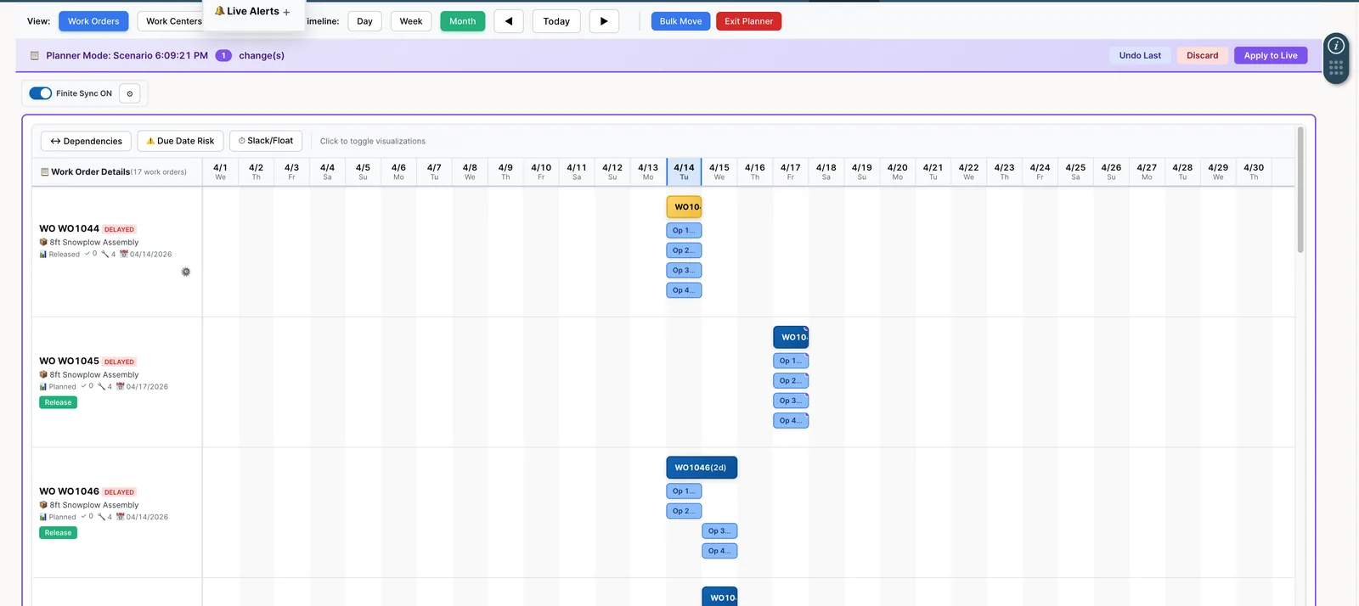The height and width of the screenshot is (606, 1359).
Task: Select the WO1045 bar on 4/17
Action: pos(791,337)
